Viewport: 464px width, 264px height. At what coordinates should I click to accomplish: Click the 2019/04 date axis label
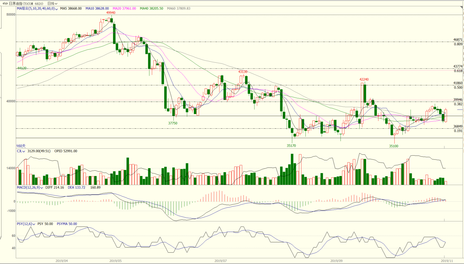[62, 261]
